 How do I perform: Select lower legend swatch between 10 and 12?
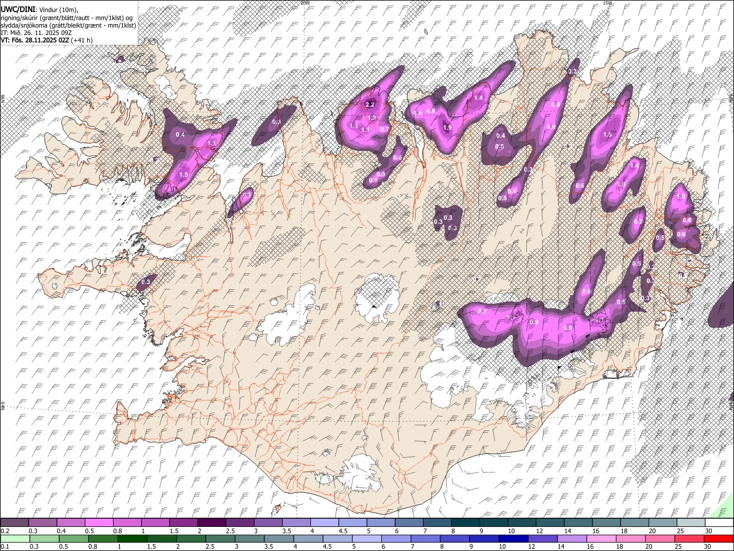(x=512, y=538)
